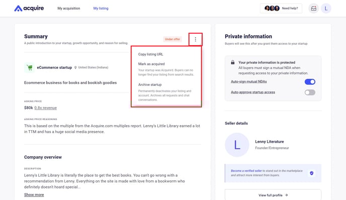Expand description with Show more
This screenshot has width=346, height=200.
(x=34, y=194)
